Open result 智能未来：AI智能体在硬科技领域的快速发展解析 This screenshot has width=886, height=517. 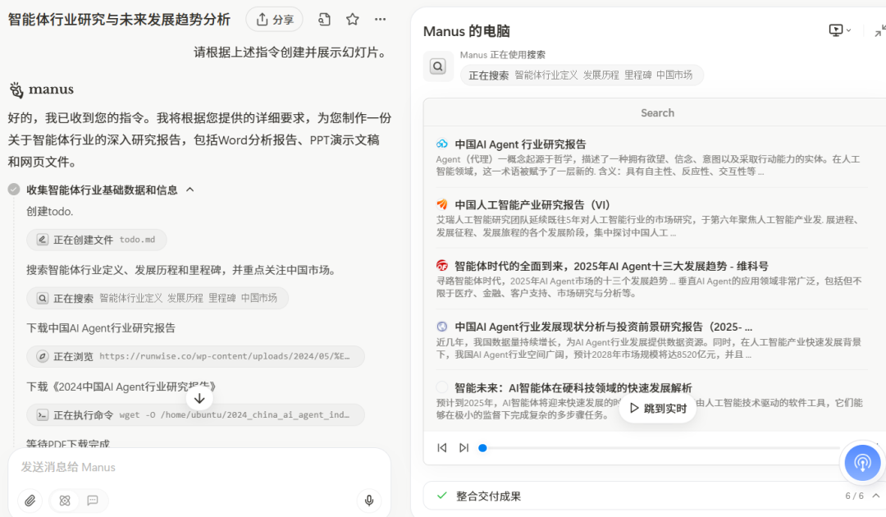(x=573, y=388)
